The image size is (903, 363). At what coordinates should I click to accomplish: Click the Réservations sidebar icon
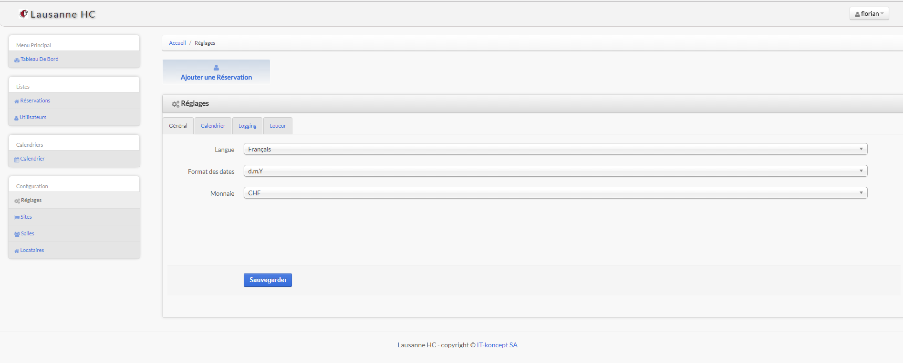[x=17, y=101]
